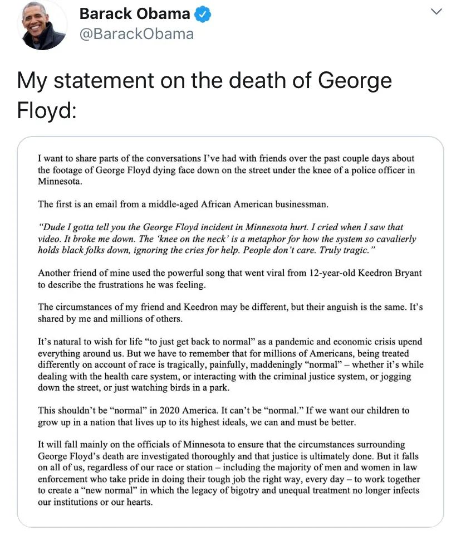Click the paragraph starting "The circumstances of my friend"
The width and height of the screenshot is (461, 535).
229,313
